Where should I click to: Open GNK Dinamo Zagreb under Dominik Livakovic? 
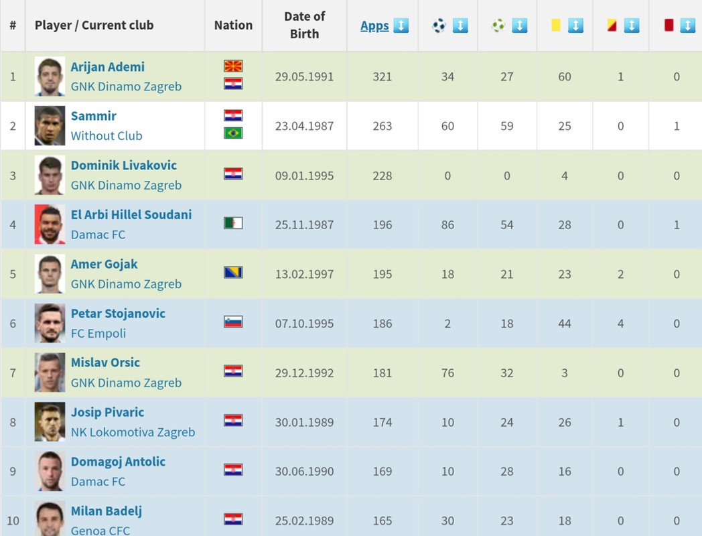126,186
